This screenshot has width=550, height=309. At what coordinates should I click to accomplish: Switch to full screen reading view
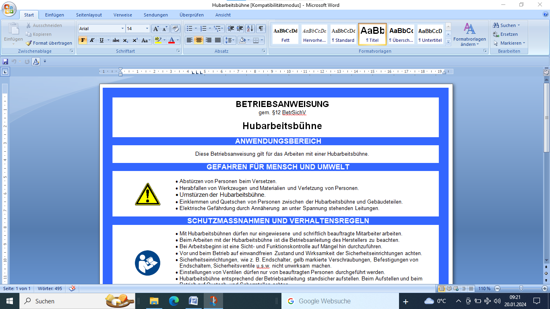point(449,288)
